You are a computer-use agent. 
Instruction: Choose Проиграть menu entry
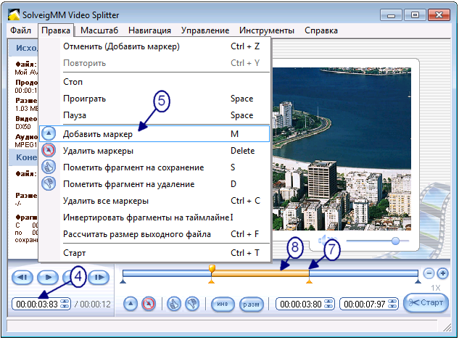click(x=154, y=99)
